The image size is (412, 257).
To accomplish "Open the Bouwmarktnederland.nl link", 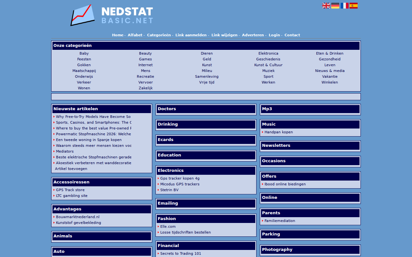I will pos(78,217).
